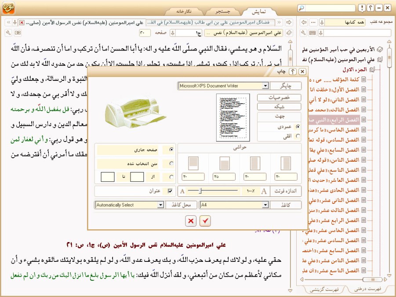The height and width of the screenshot is (297, 396).
Task: Open the virtual keyboard icon in tree panel
Action: tap(312, 33)
